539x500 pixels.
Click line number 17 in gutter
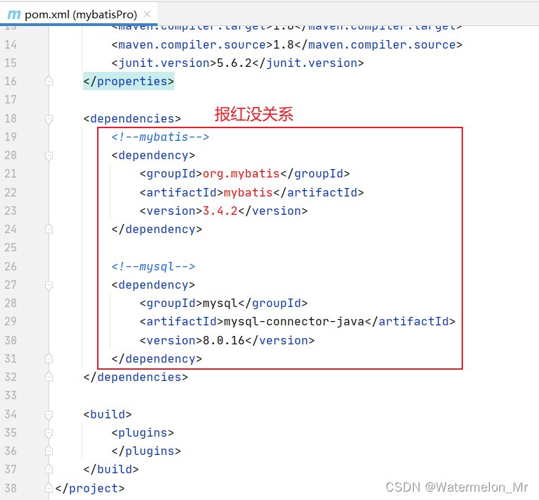point(11,100)
